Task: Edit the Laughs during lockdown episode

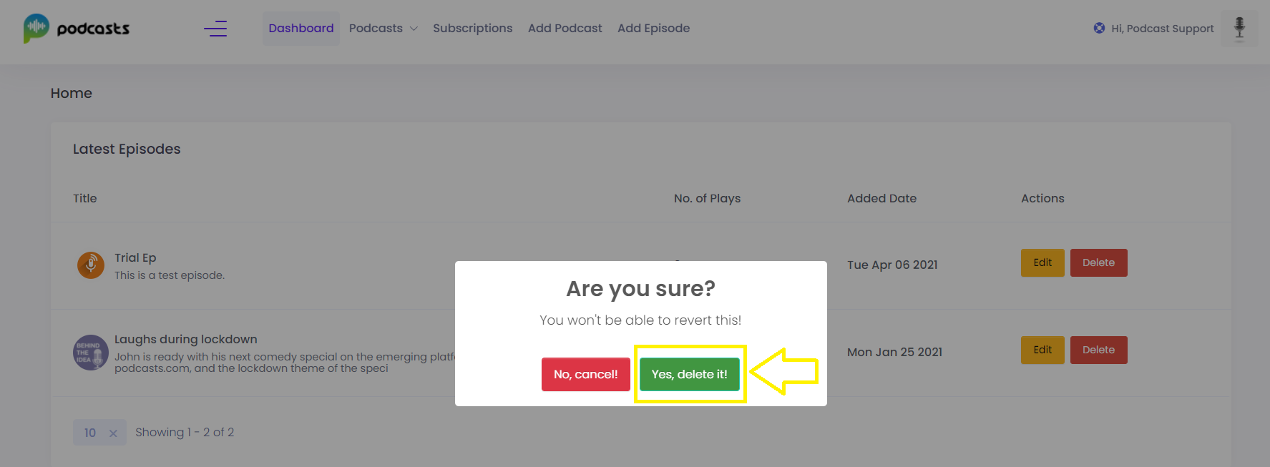Action: (1042, 350)
